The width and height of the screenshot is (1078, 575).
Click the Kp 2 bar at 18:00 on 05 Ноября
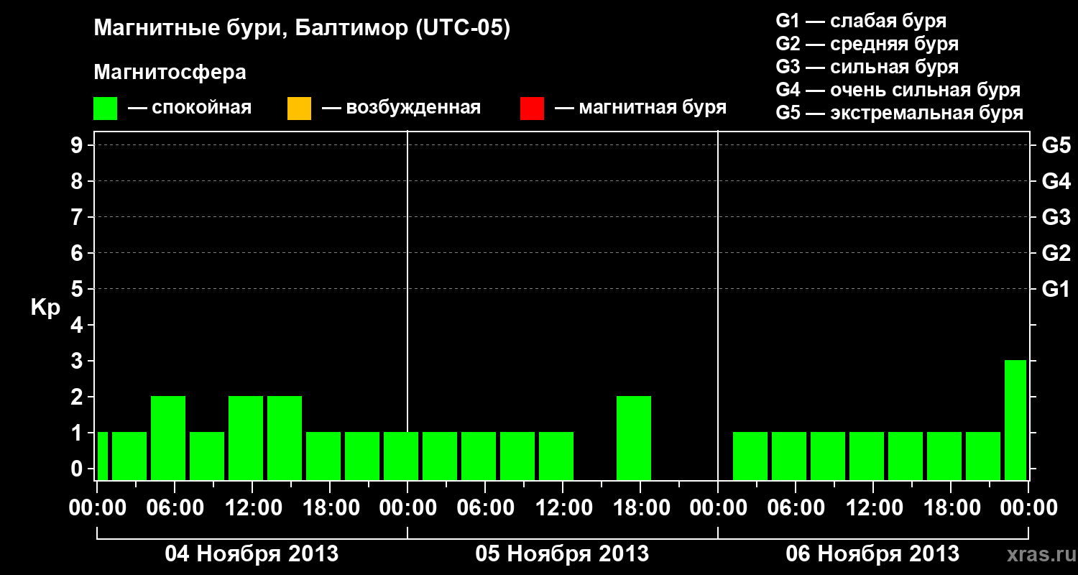pyautogui.click(x=634, y=438)
